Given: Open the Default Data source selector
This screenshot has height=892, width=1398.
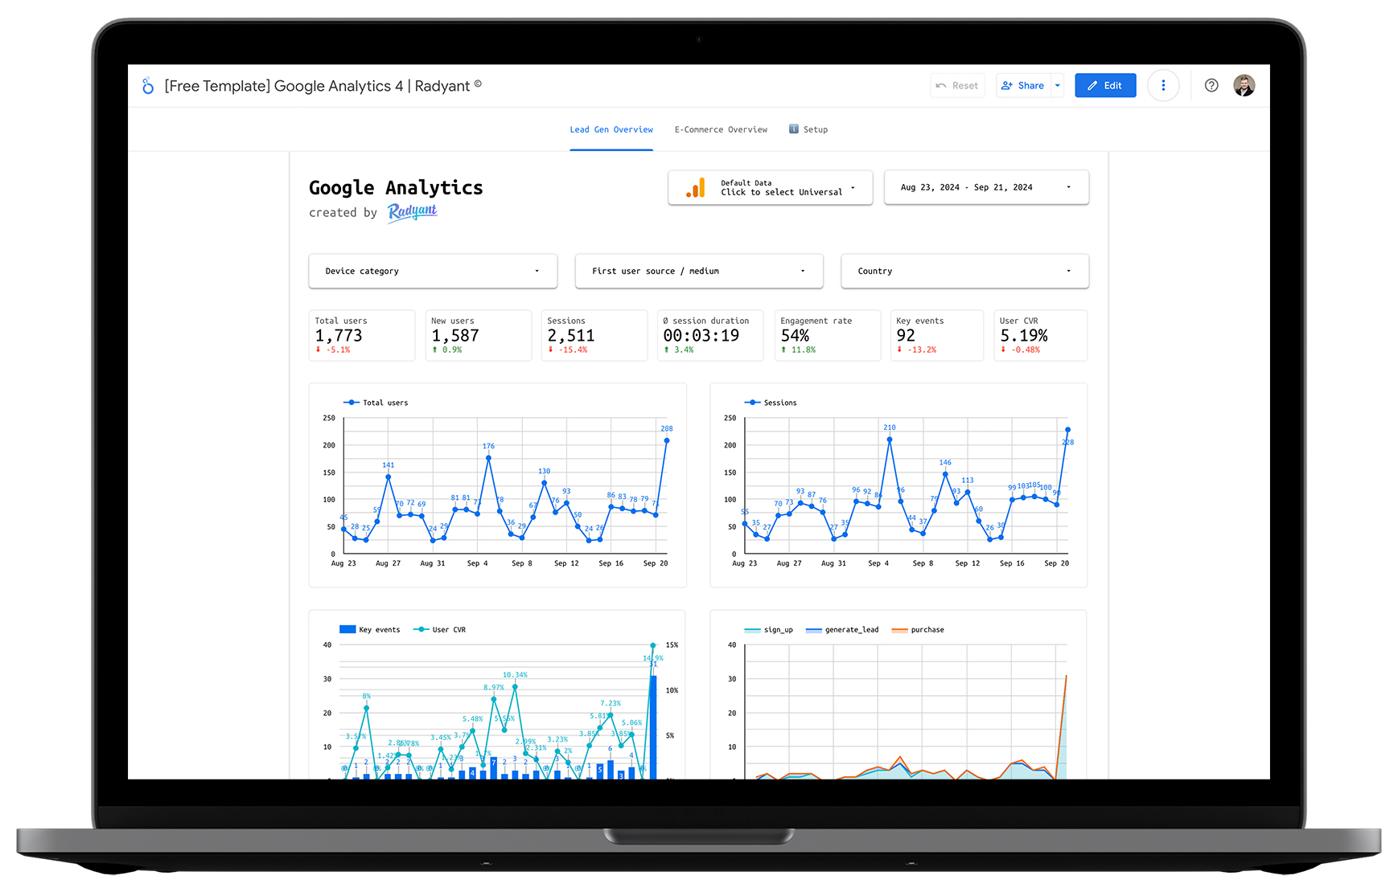Looking at the screenshot, I should (770, 188).
